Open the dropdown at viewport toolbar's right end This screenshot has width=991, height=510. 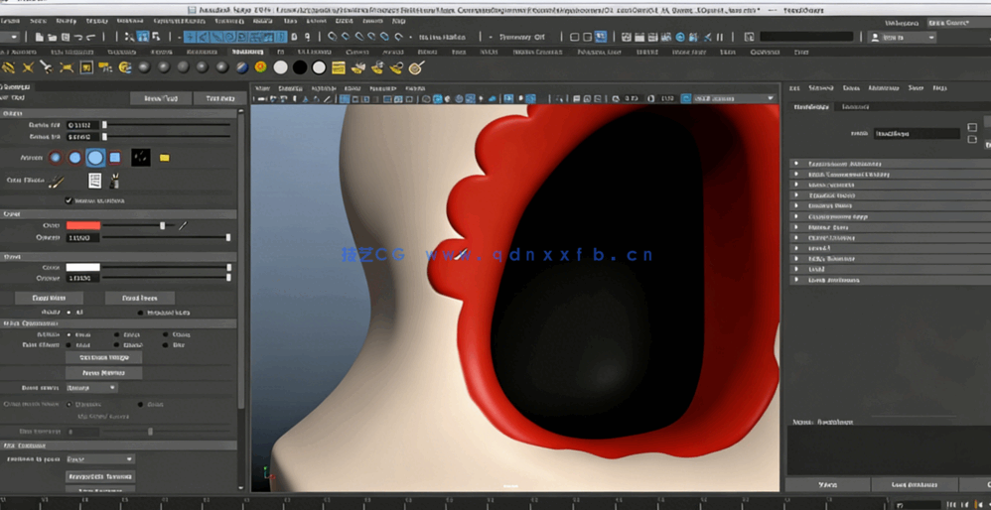tap(735, 98)
